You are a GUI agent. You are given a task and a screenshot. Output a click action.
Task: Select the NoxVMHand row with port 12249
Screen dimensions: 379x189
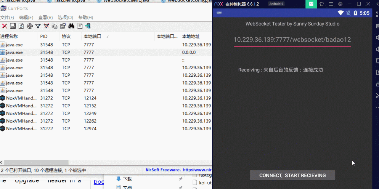(106, 113)
